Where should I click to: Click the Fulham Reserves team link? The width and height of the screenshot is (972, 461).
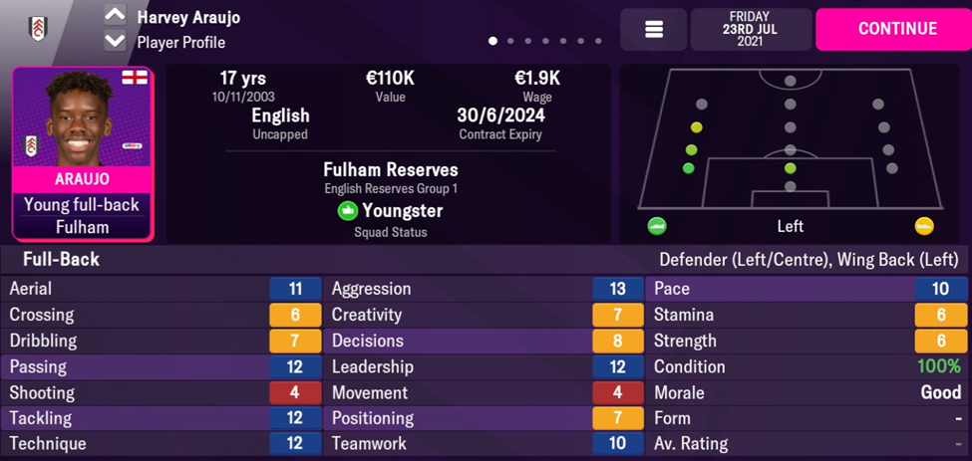click(391, 169)
